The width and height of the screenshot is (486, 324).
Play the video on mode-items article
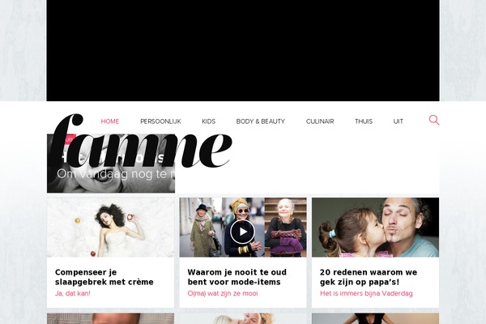tap(242, 232)
